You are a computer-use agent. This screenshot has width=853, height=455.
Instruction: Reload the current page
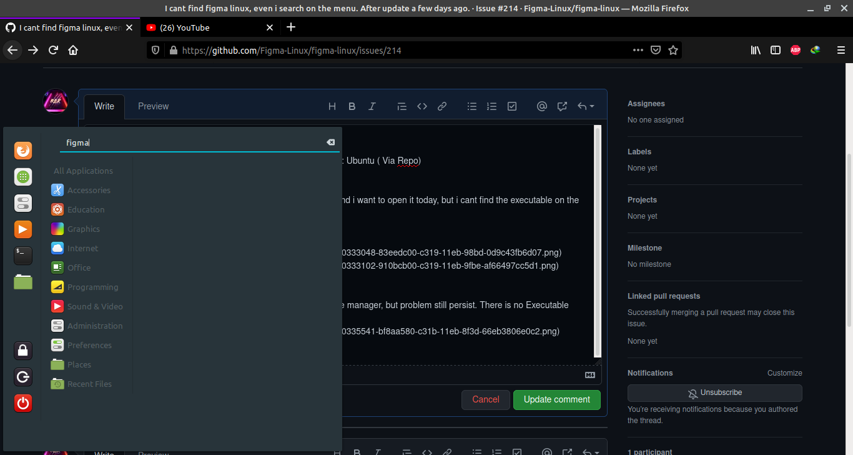[54, 50]
